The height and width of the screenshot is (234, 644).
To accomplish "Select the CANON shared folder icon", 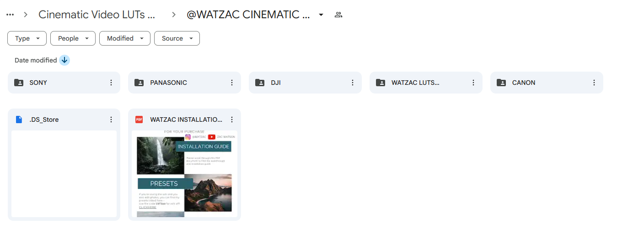I will [502, 83].
